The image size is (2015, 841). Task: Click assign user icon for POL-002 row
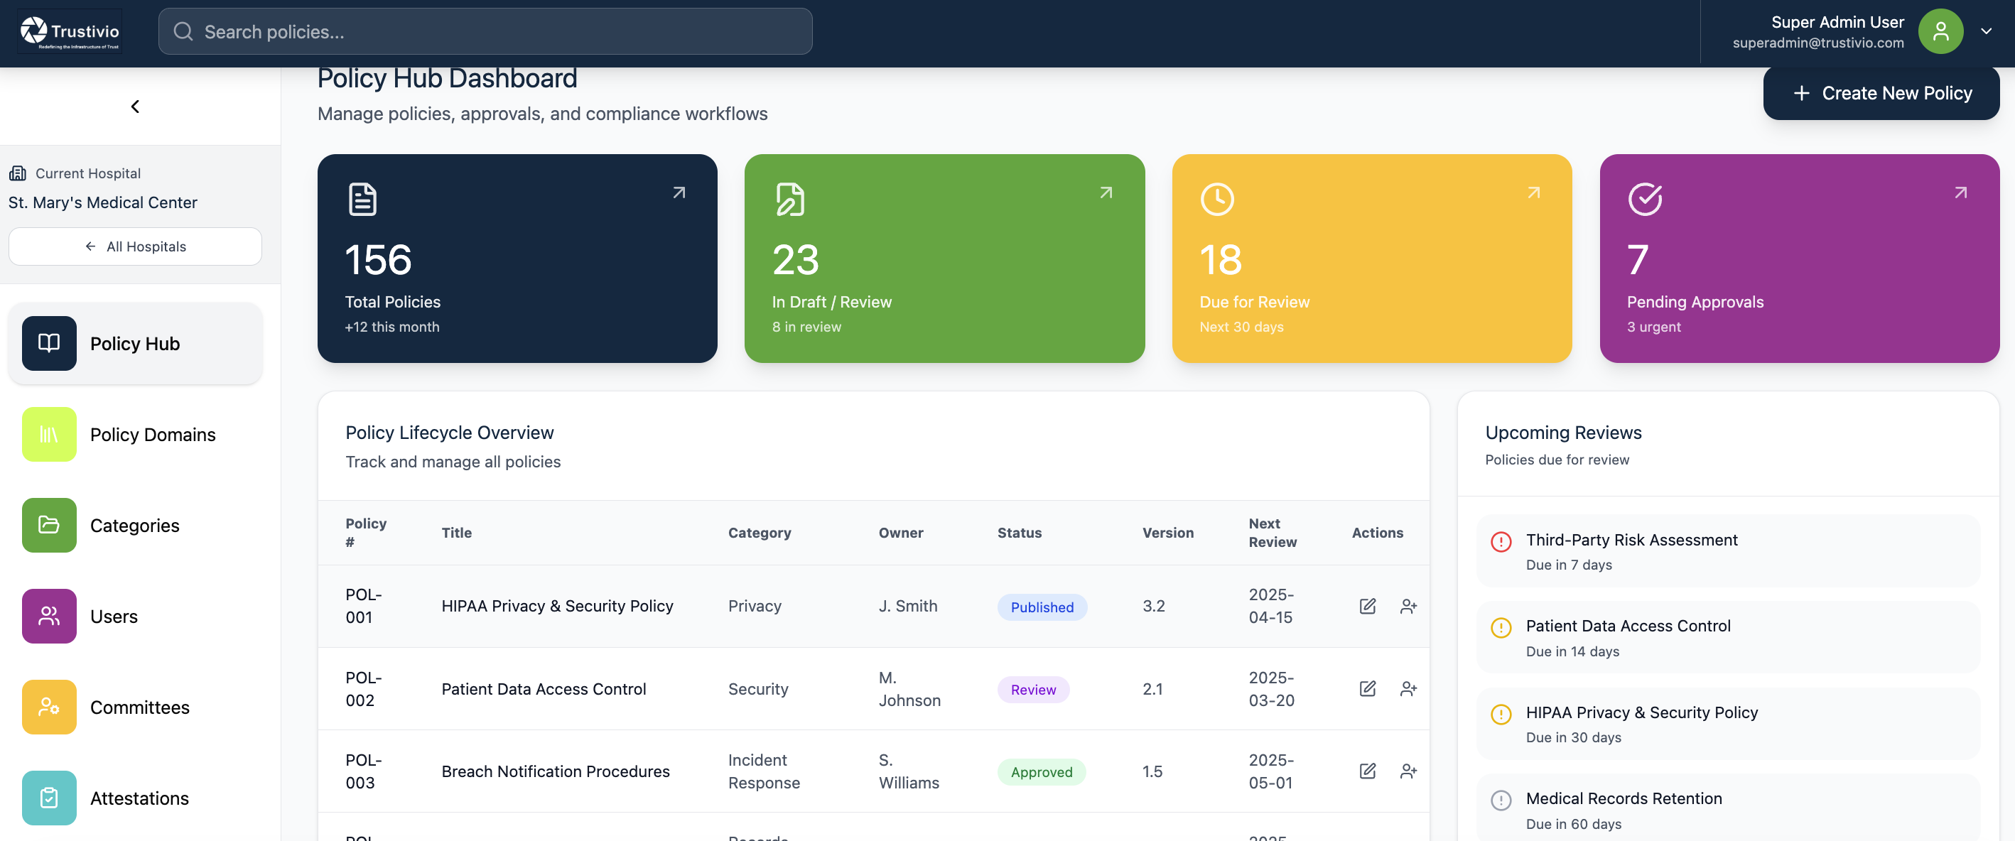[x=1408, y=688]
